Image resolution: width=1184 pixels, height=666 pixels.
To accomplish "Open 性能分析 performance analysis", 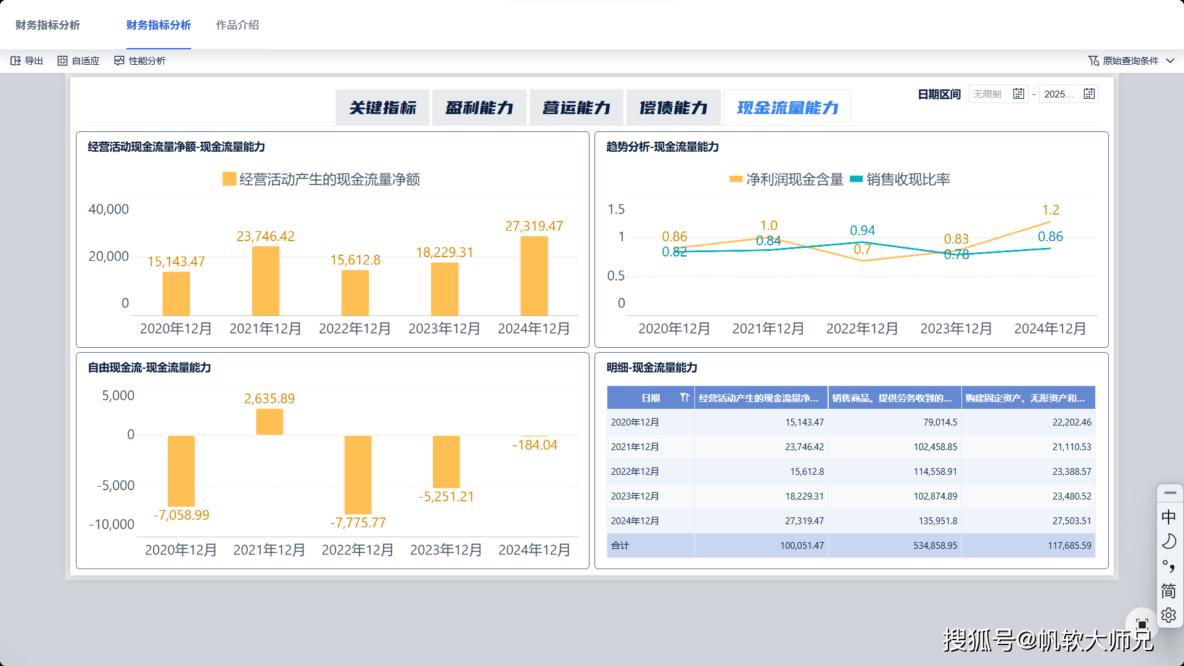I will (140, 60).
